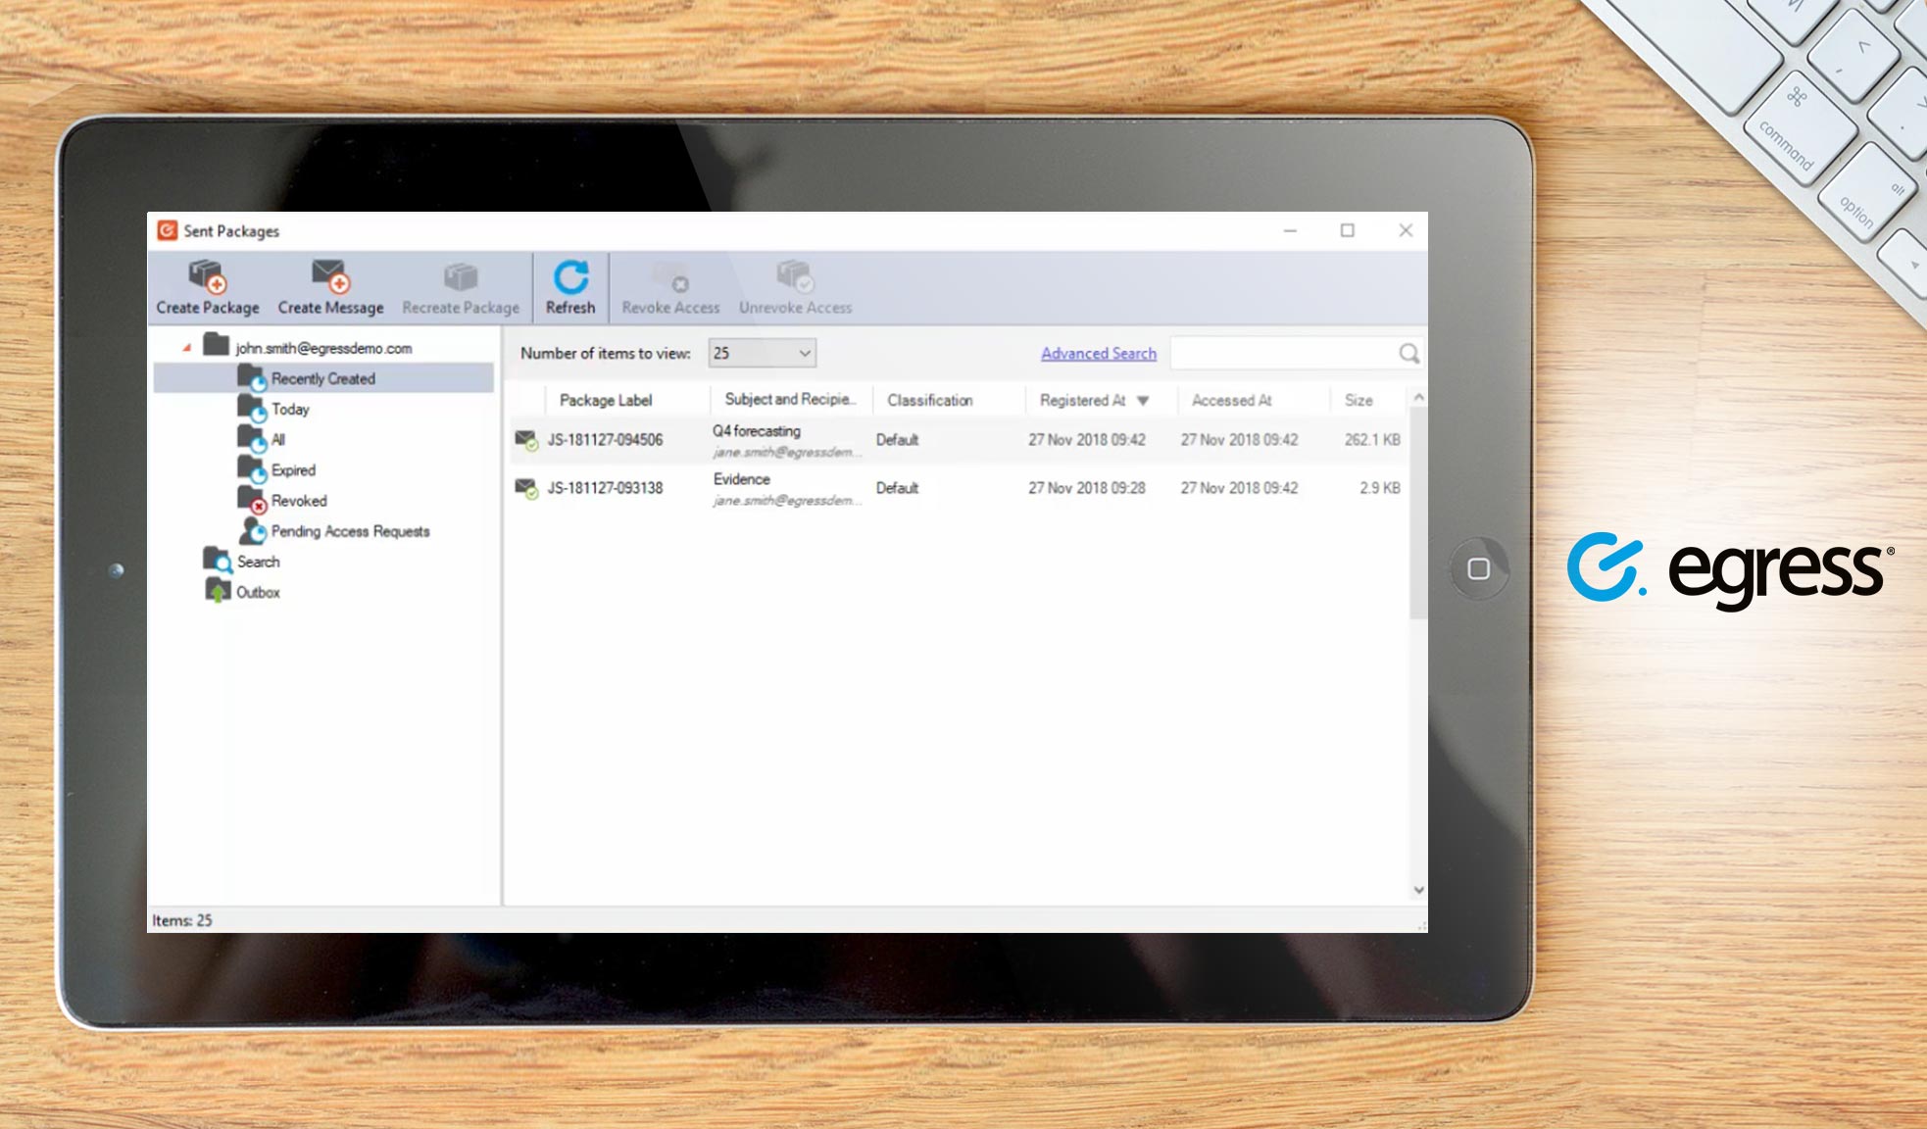Image resolution: width=1927 pixels, height=1129 pixels.
Task: Select the Expired packages folder
Action: pyautogui.click(x=293, y=469)
